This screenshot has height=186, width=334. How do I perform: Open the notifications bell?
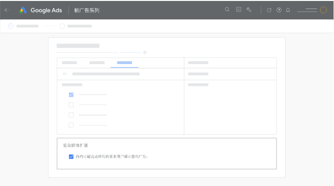point(288,10)
